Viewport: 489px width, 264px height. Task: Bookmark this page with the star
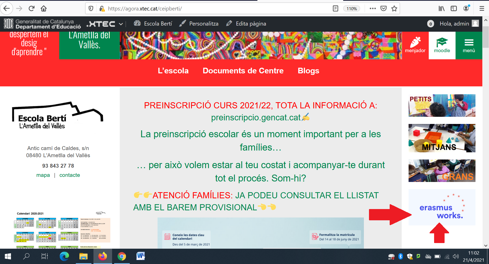(394, 9)
